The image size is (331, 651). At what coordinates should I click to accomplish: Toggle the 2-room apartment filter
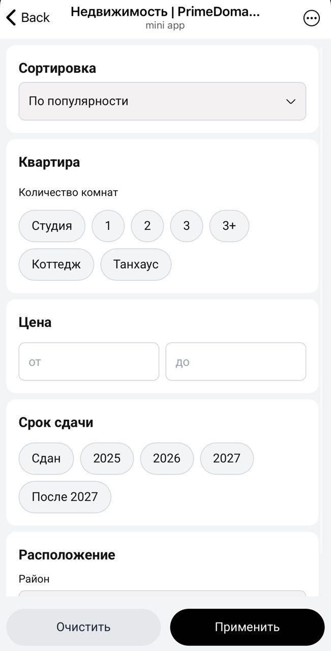coord(147,225)
